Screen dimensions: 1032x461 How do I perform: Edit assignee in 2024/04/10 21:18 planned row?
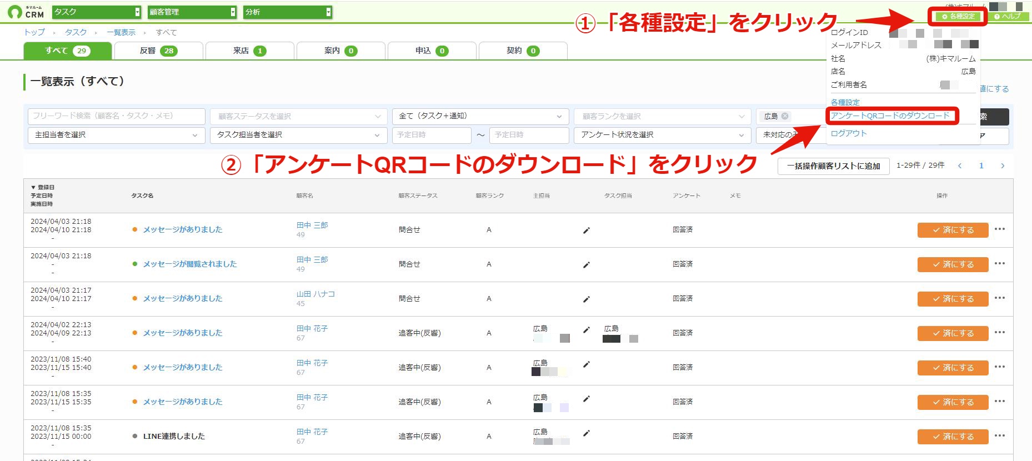tap(586, 231)
